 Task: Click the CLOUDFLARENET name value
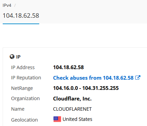72,109
